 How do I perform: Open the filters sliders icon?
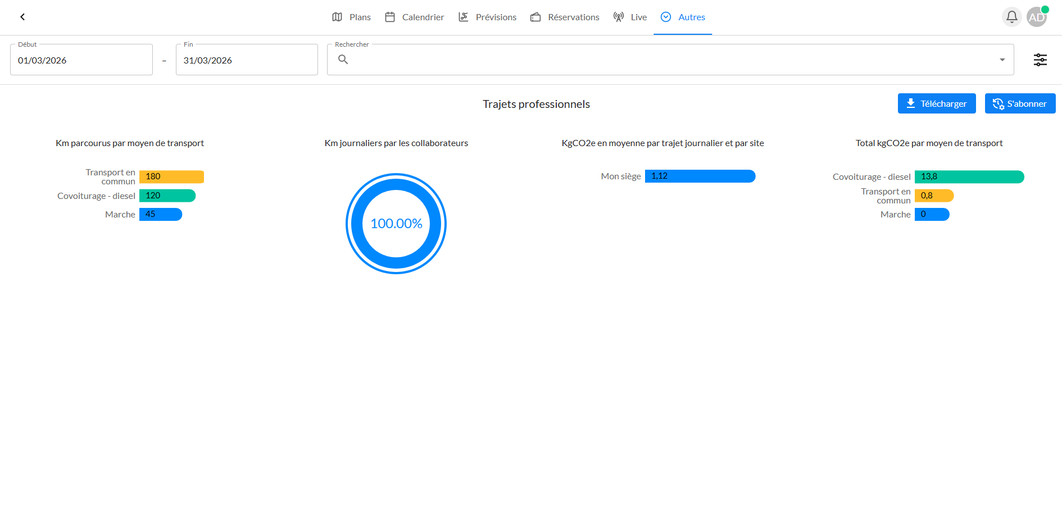click(1040, 59)
